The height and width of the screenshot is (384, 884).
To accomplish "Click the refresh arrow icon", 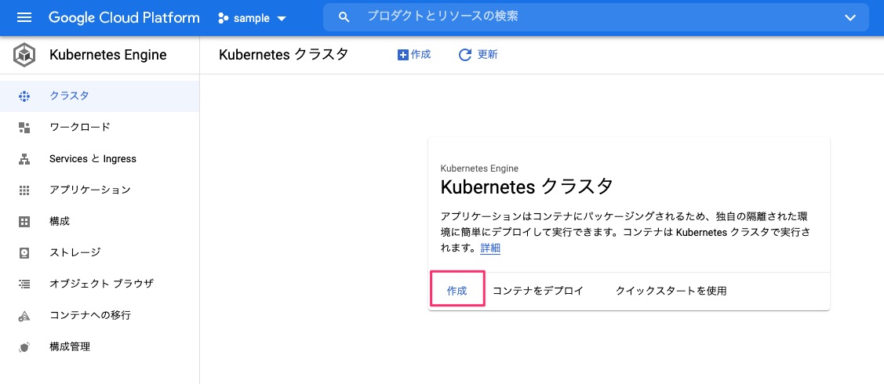I will pos(465,55).
